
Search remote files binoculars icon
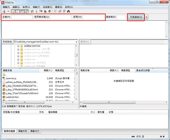68,11
